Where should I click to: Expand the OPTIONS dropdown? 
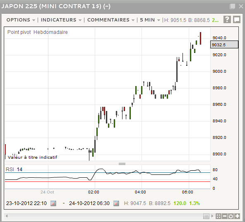point(21,20)
